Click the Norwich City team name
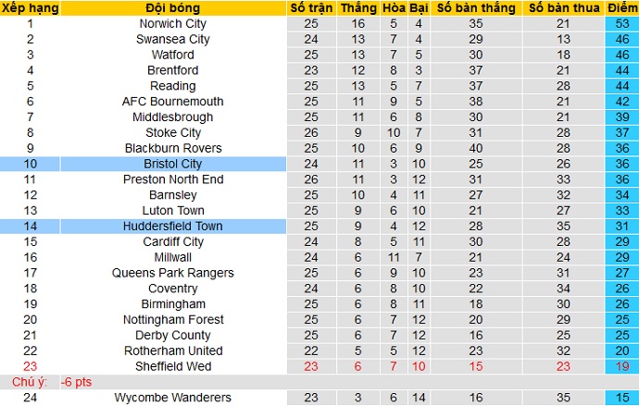This screenshot has height=406, width=639. coord(173,23)
